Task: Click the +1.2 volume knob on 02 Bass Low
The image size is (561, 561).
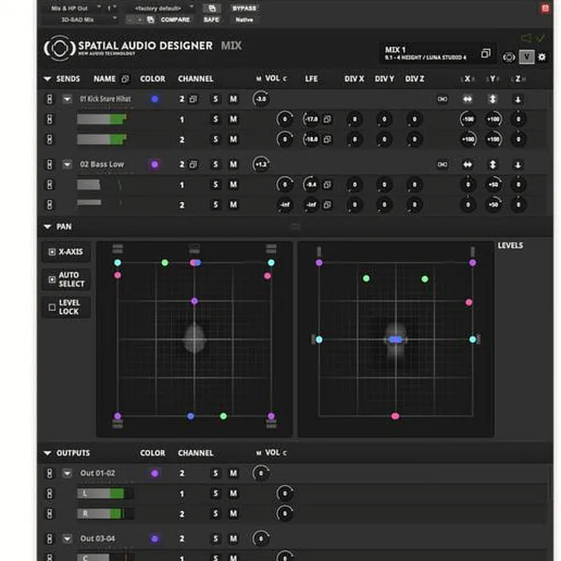Action: click(261, 164)
